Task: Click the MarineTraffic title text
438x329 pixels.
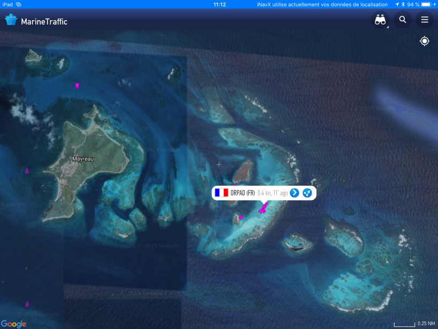Action: point(44,22)
